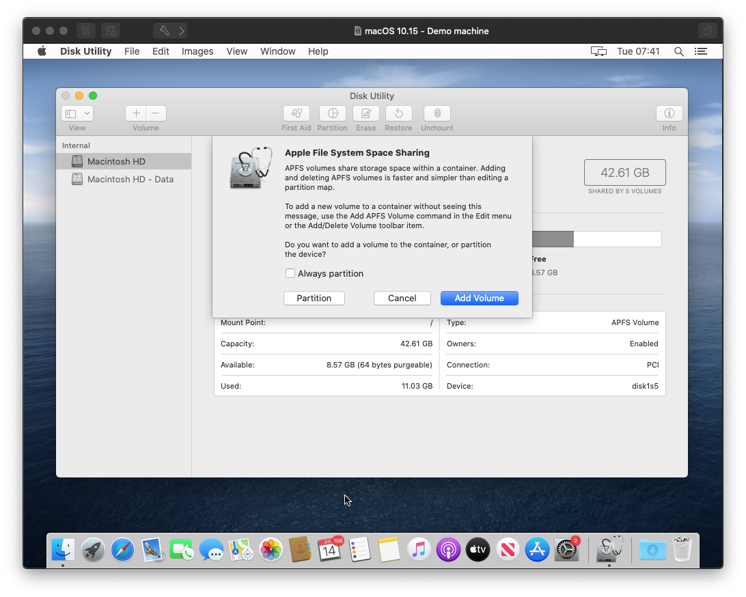Click the APFS Volume type value
This screenshot has width=746, height=597.
635,322
